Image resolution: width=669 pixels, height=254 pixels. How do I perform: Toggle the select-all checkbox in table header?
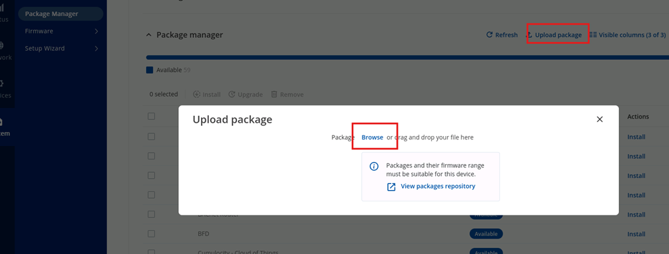(152, 116)
